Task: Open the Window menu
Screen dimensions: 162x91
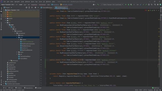Action: pyautogui.click(x=48, y=2)
